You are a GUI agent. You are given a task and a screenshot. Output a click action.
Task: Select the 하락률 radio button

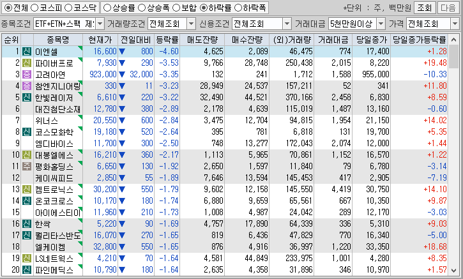click(x=204, y=8)
